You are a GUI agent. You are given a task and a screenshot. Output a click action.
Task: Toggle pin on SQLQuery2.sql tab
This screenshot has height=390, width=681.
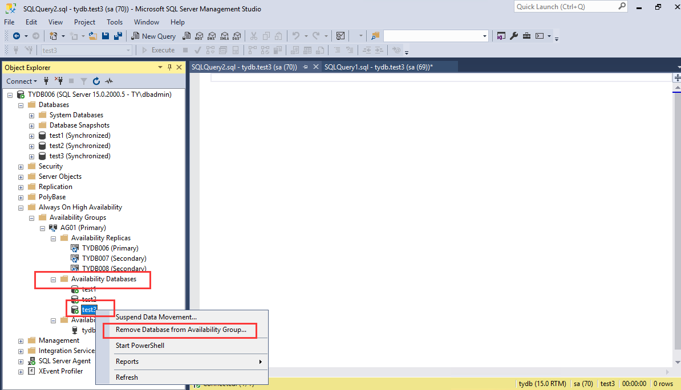[305, 67]
